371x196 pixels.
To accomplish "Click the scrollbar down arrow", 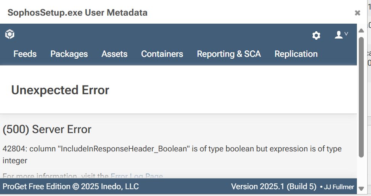I will (x=361, y=189).
